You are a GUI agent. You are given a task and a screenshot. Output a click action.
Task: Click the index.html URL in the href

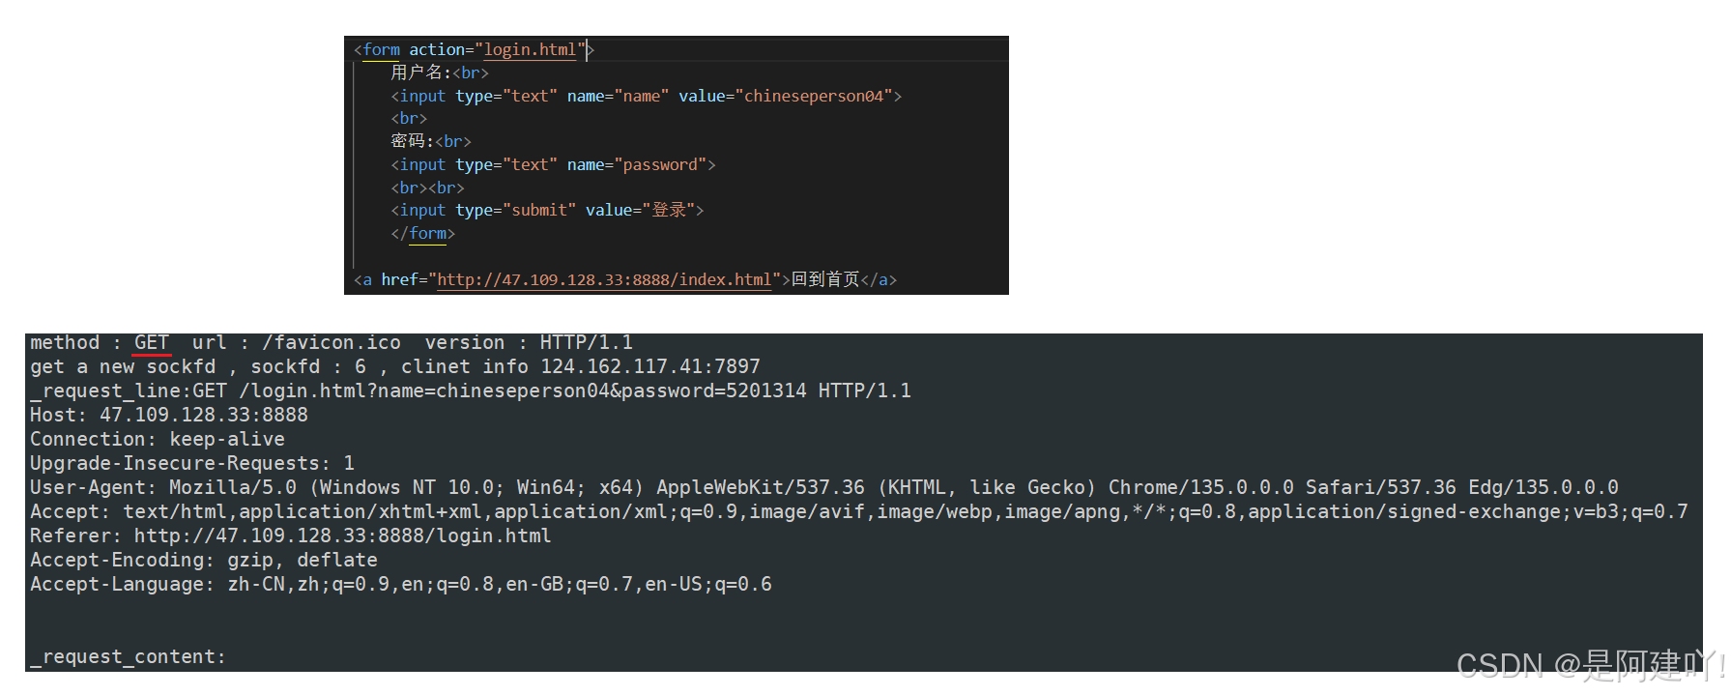pyautogui.click(x=604, y=279)
